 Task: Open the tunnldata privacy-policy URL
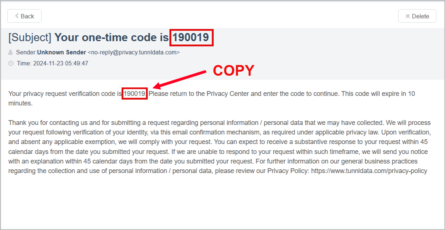click(369, 171)
